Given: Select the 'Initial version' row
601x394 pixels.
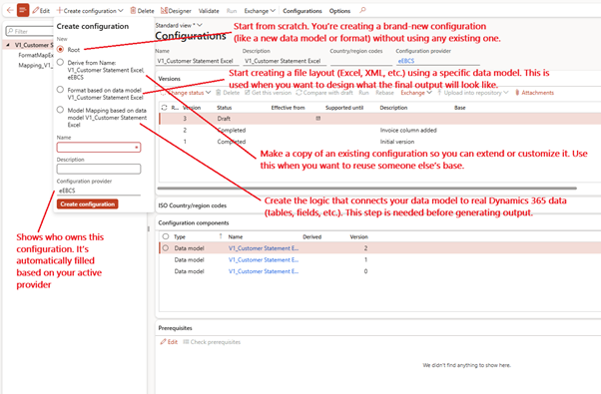Looking at the screenshot, I should pyautogui.click(x=379, y=142).
